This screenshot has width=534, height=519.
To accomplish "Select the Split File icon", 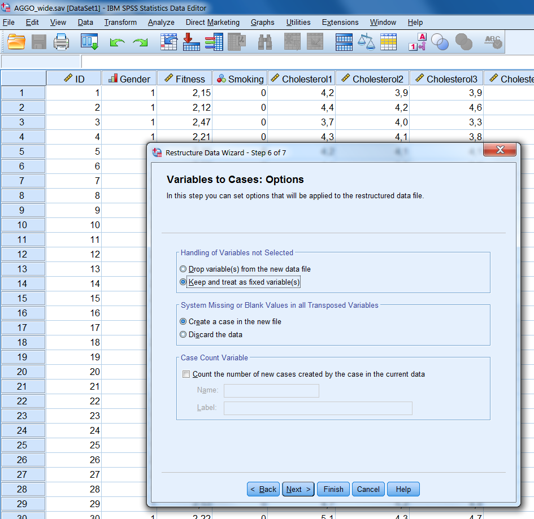I will [x=344, y=41].
